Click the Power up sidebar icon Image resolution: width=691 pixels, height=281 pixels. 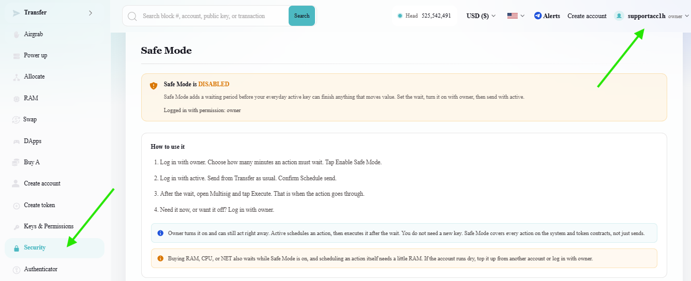[x=16, y=55]
